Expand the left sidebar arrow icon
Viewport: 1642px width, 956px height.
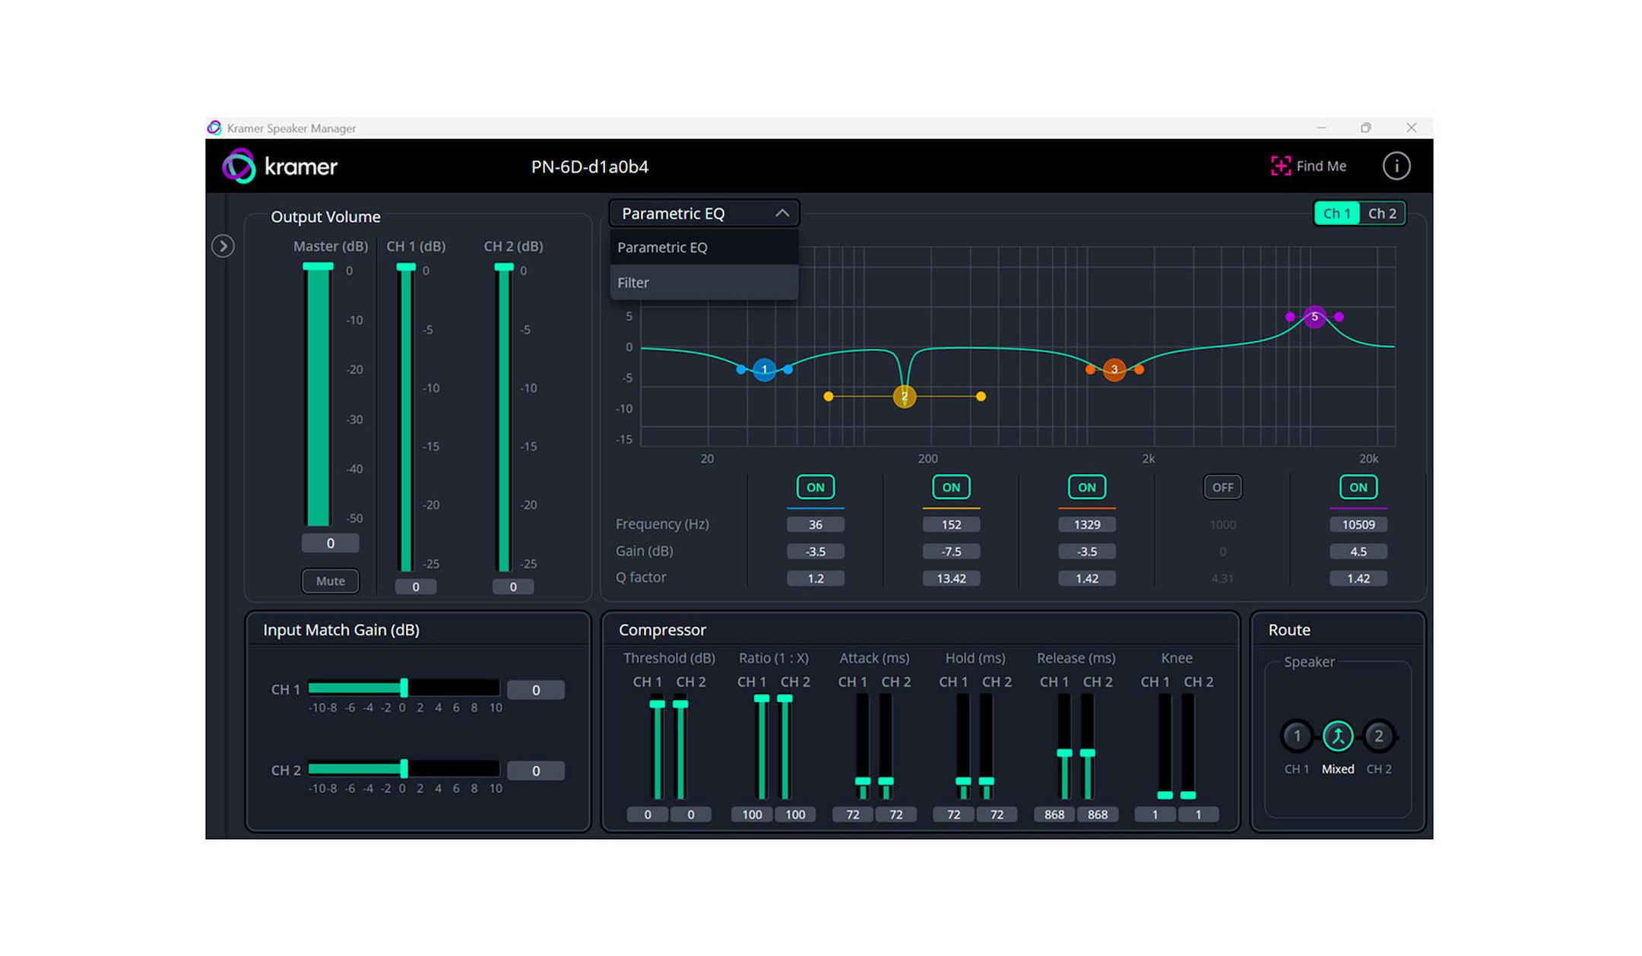(x=223, y=246)
